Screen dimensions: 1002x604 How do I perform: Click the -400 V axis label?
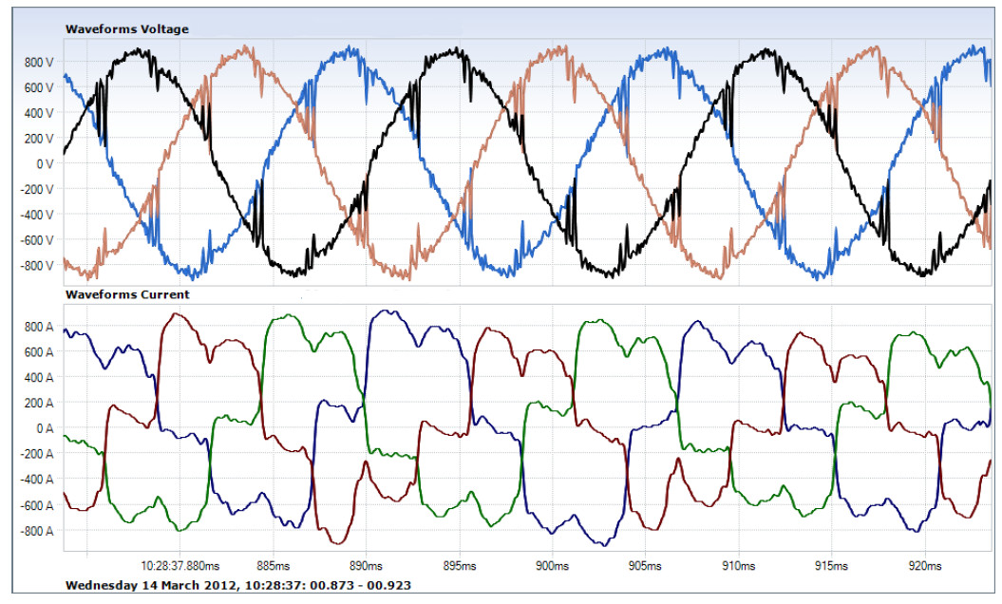point(36,215)
